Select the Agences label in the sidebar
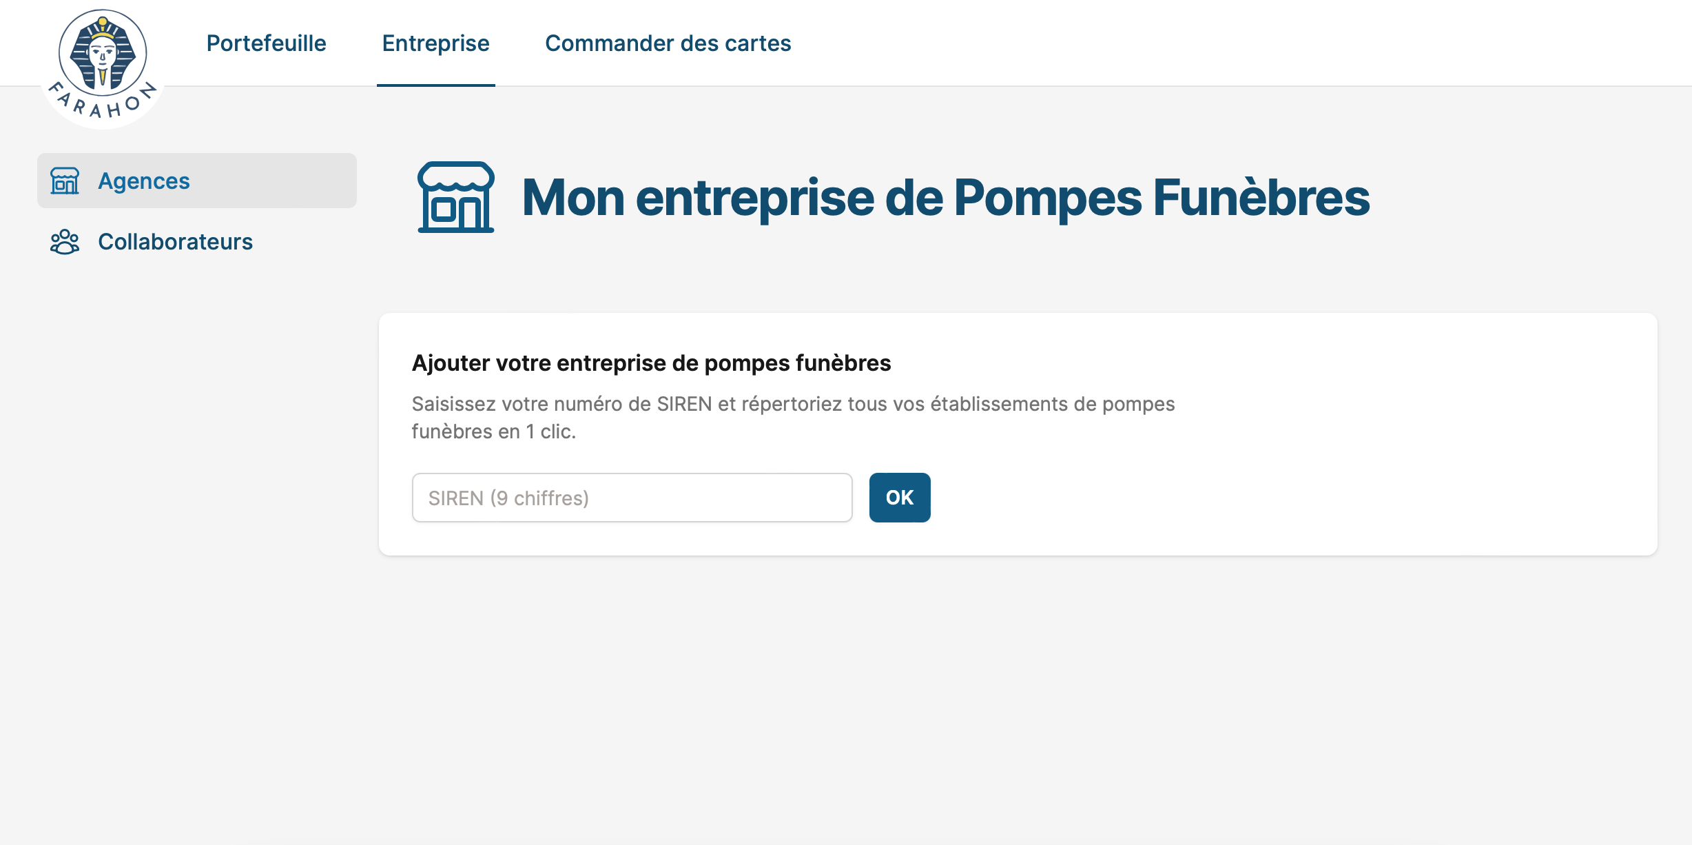 tap(144, 181)
